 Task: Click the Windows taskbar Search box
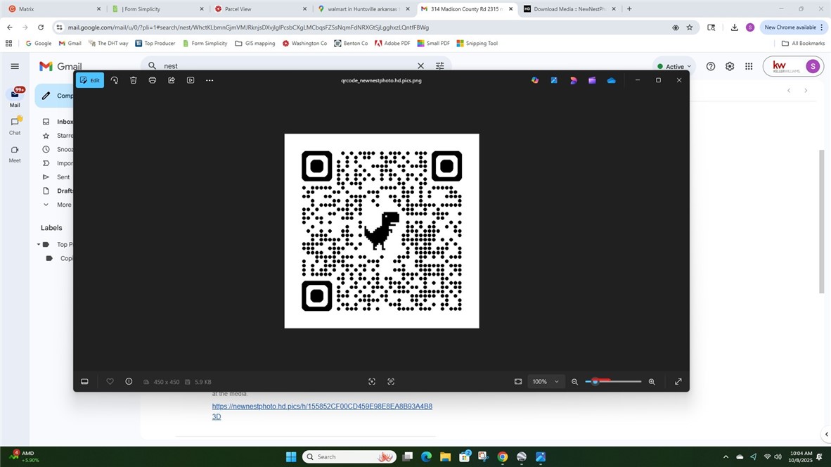[344, 456]
